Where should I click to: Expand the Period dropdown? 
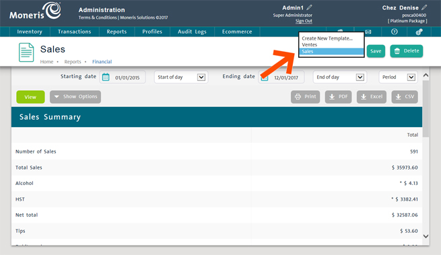pyautogui.click(x=399, y=77)
